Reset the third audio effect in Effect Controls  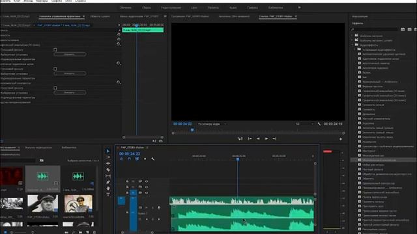tap(119, 83)
